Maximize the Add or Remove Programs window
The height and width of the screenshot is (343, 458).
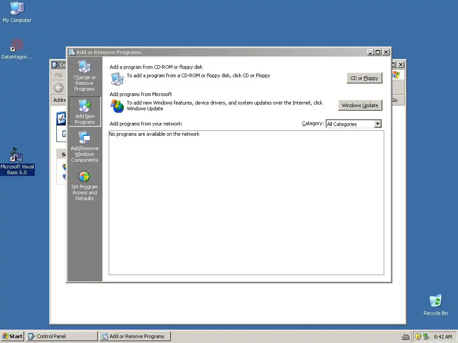tap(377, 52)
